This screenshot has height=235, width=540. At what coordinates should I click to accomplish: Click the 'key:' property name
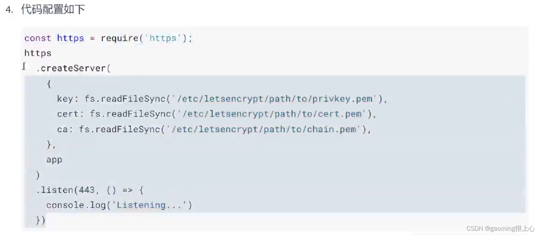tap(68, 99)
